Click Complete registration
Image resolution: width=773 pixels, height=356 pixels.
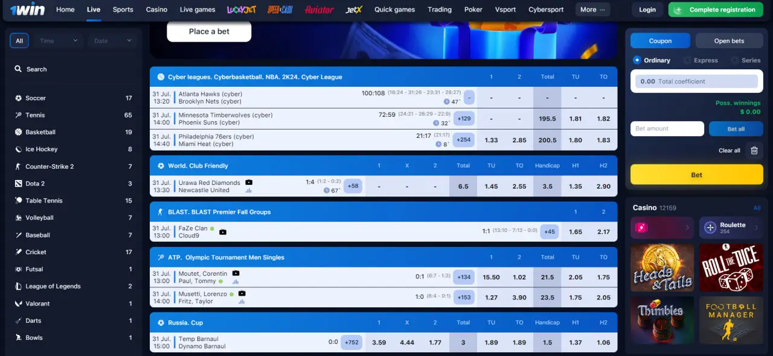tap(715, 10)
